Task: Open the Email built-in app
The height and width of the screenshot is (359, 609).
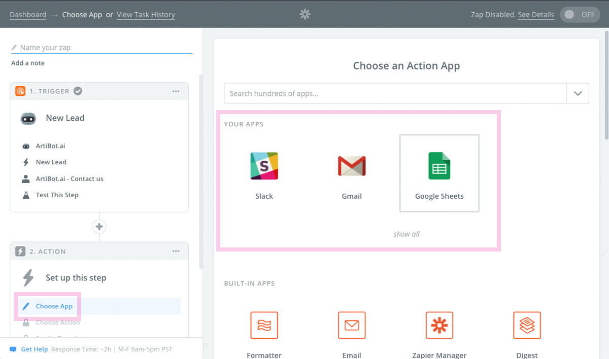Action: pyautogui.click(x=352, y=325)
